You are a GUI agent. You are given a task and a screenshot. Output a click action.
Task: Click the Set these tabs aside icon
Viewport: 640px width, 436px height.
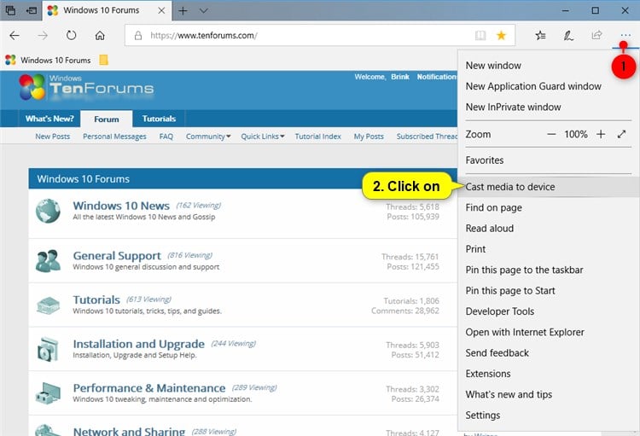click(32, 10)
